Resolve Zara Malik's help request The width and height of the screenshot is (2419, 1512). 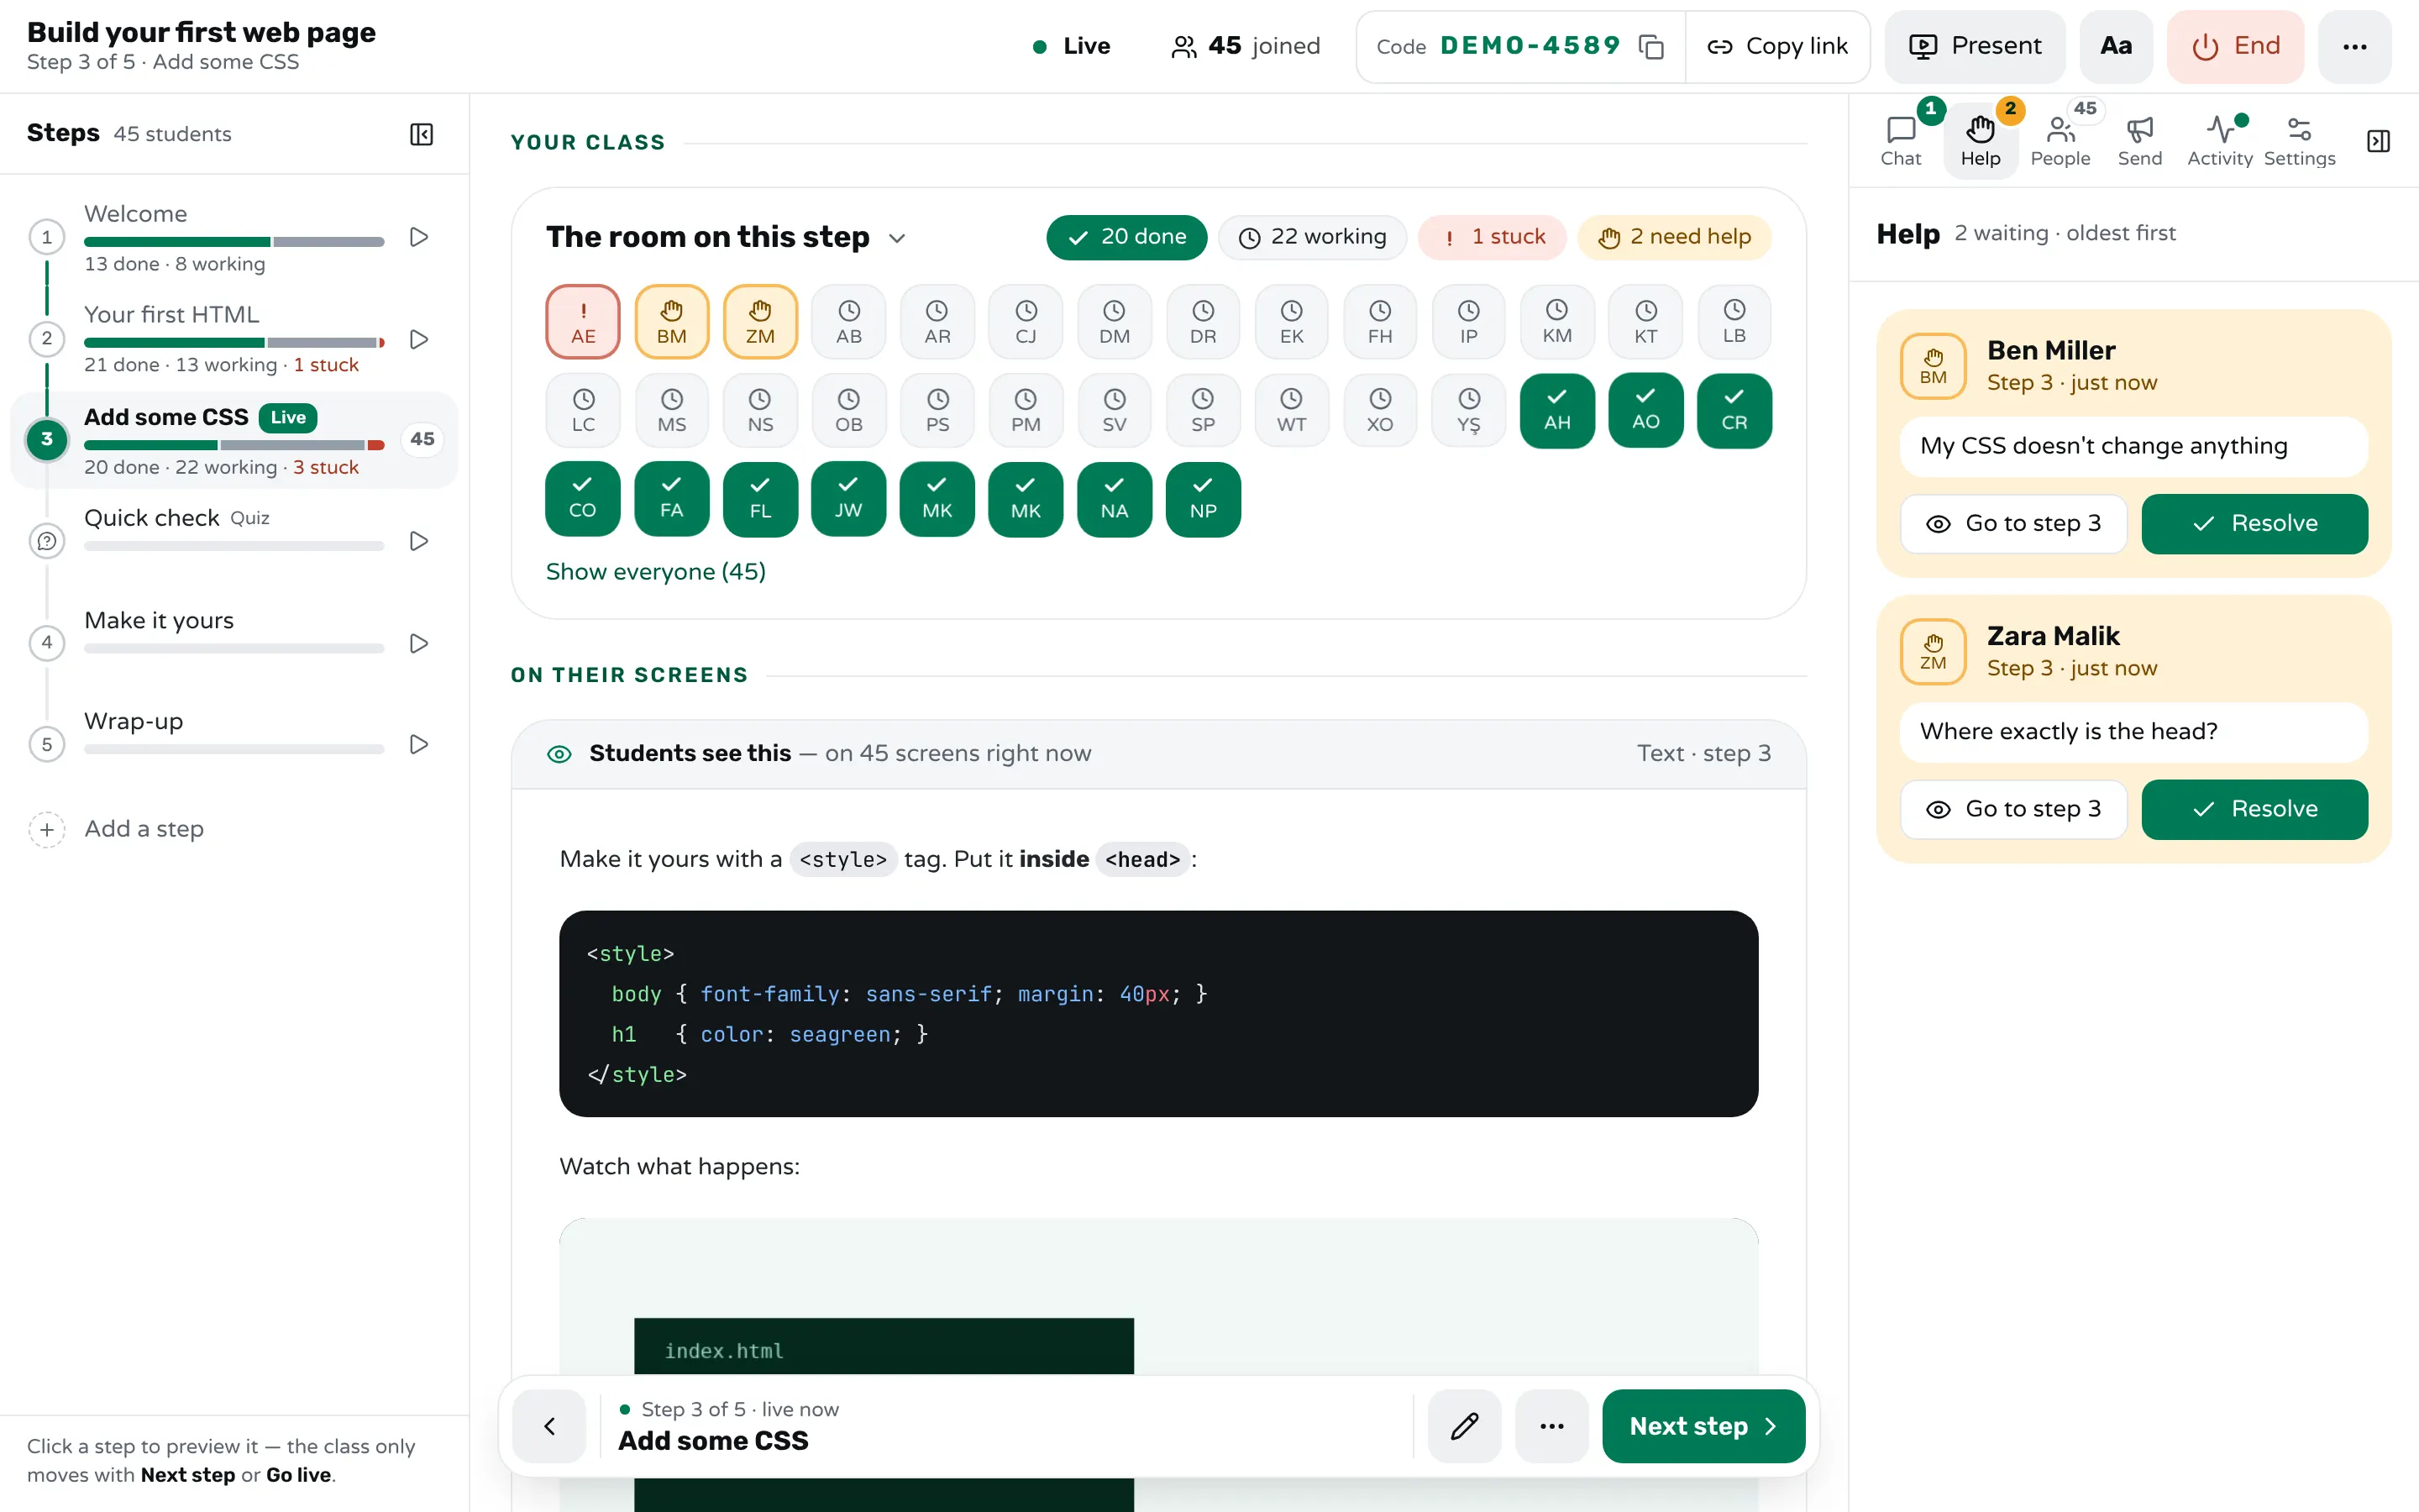pyautogui.click(x=2254, y=809)
